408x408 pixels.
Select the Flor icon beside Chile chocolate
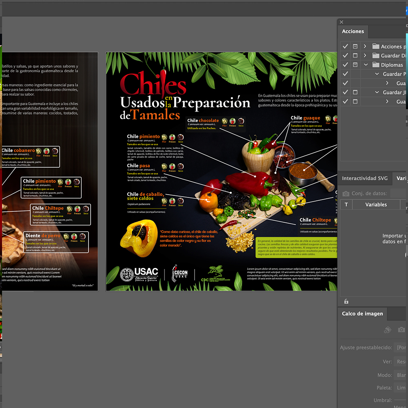pos(224,121)
